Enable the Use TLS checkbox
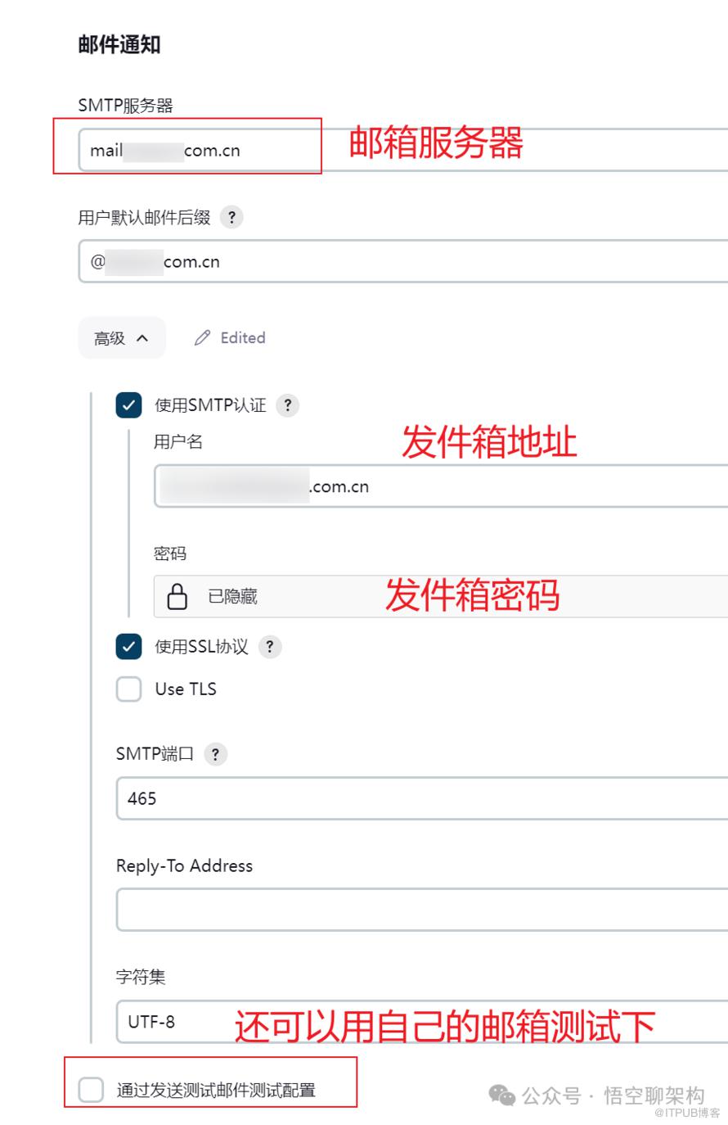Screen dimensions: 728x1125 pyautogui.click(x=129, y=689)
